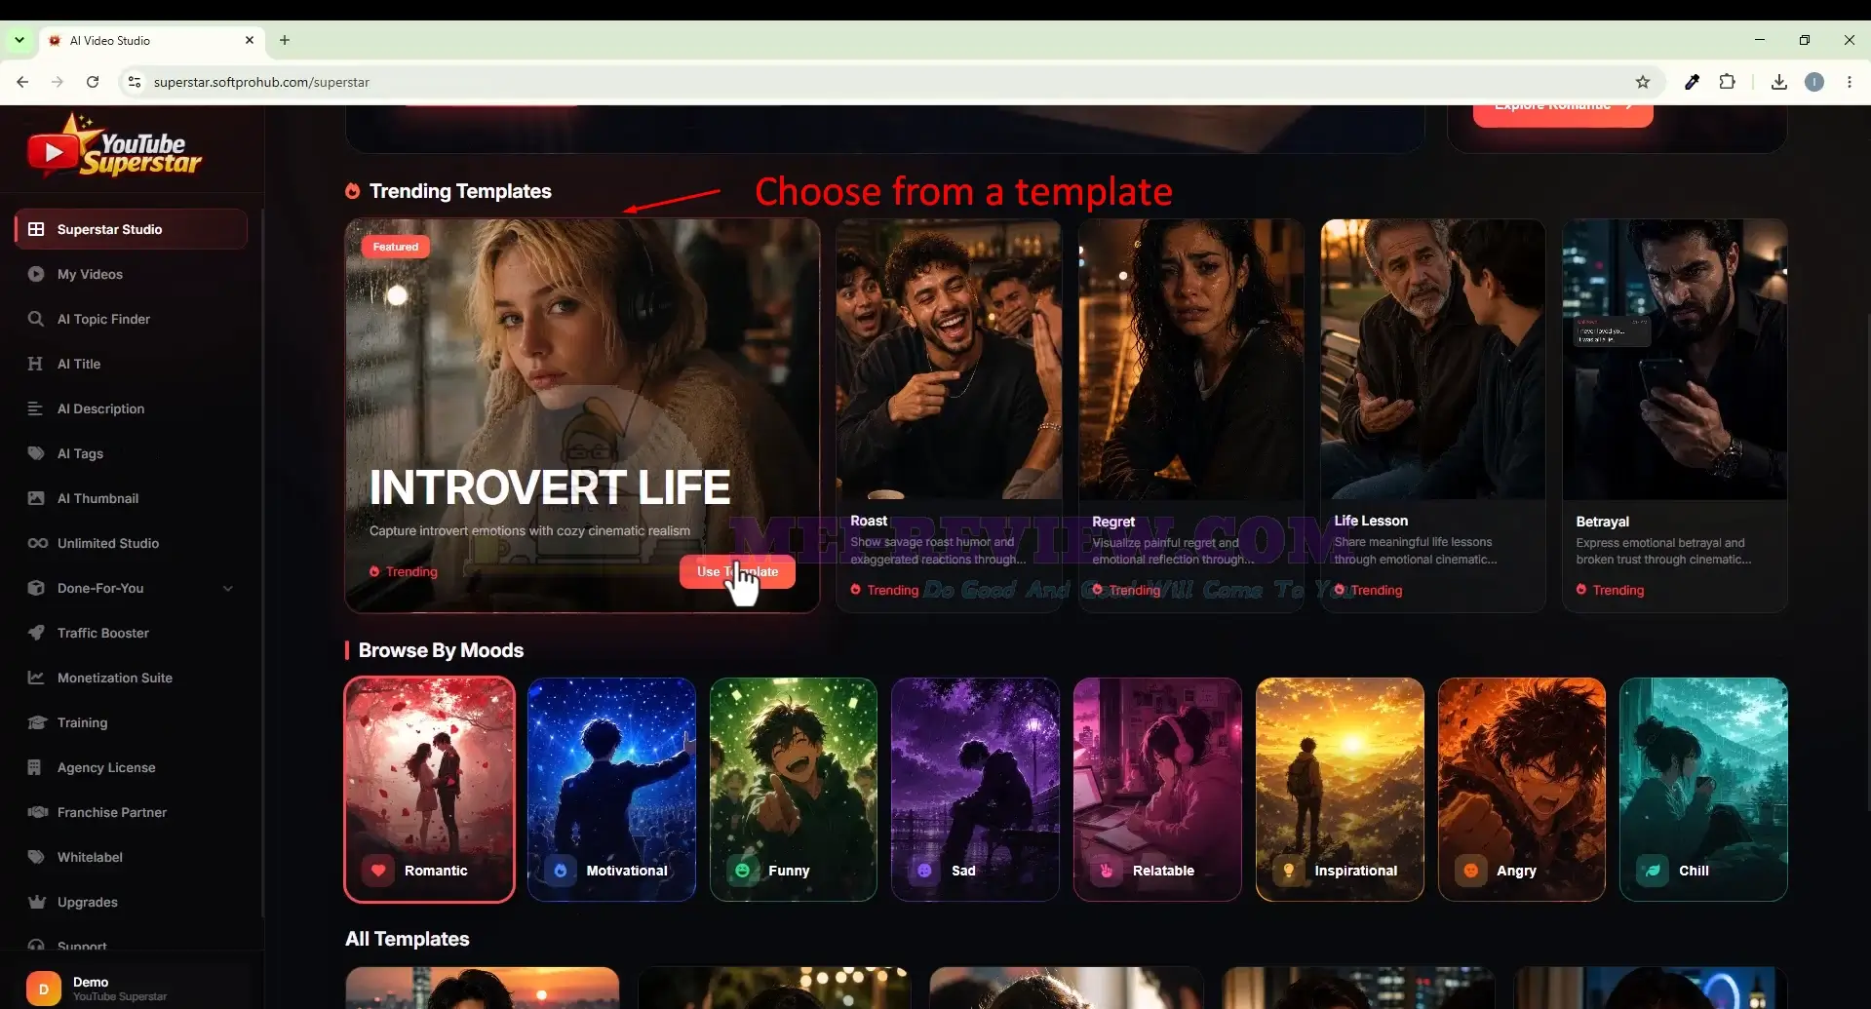The height and width of the screenshot is (1009, 1871).
Task: Choose the Funny mood card
Action: [794, 790]
